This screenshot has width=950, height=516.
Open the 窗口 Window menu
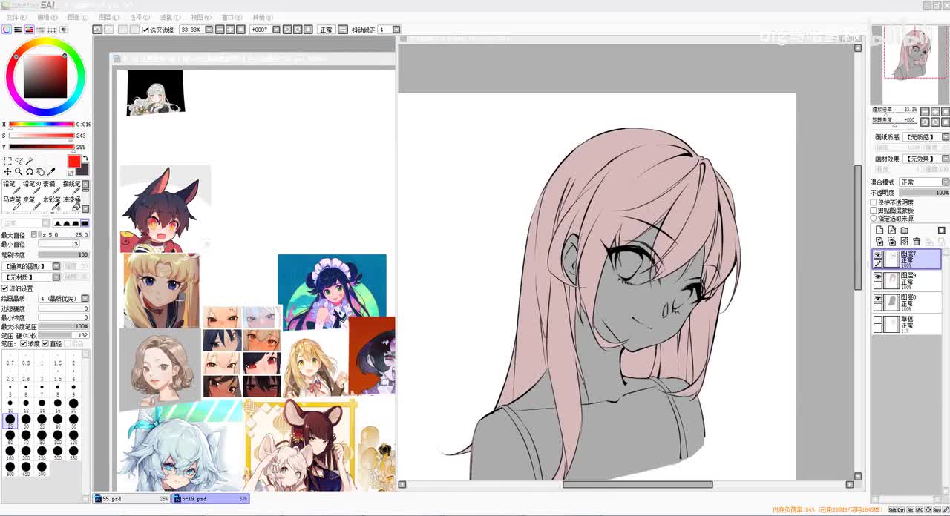point(232,17)
